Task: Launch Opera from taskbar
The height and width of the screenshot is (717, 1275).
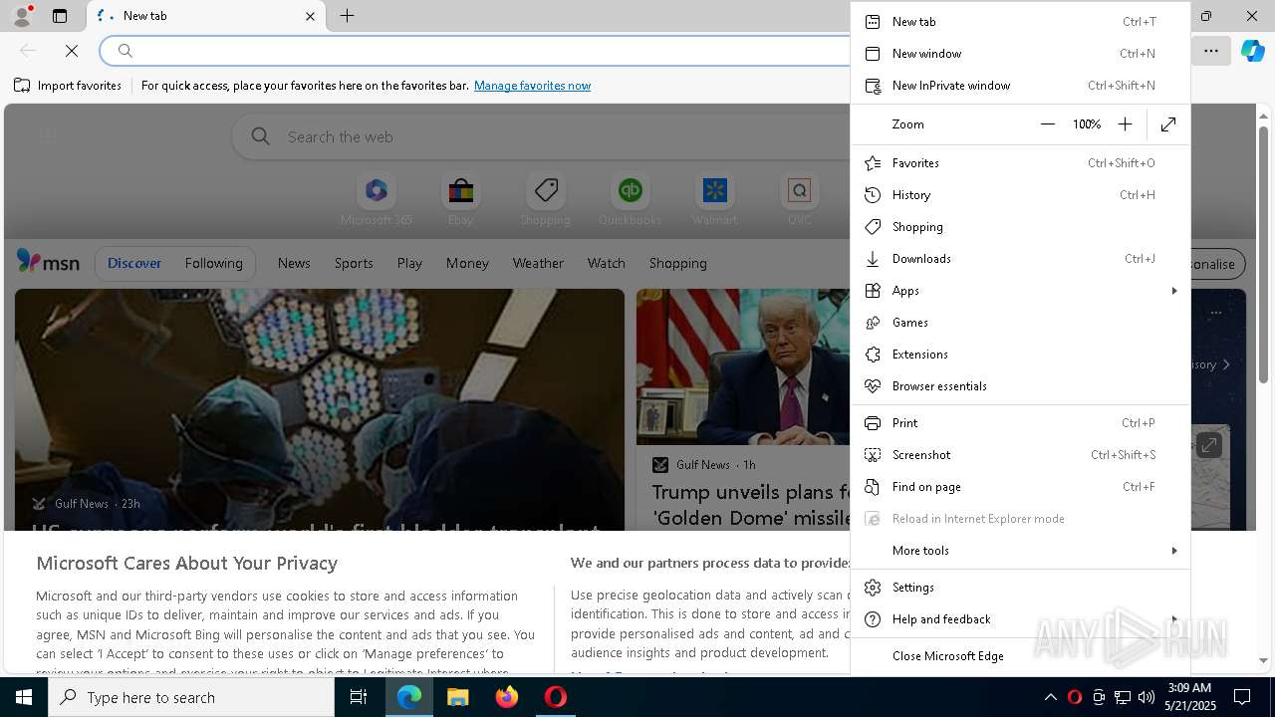Action: point(555,697)
